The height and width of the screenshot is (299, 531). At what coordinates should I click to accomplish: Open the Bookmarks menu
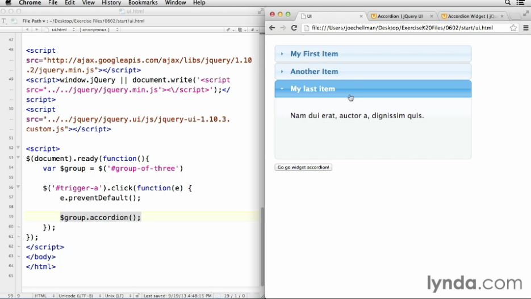click(x=143, y=3)
